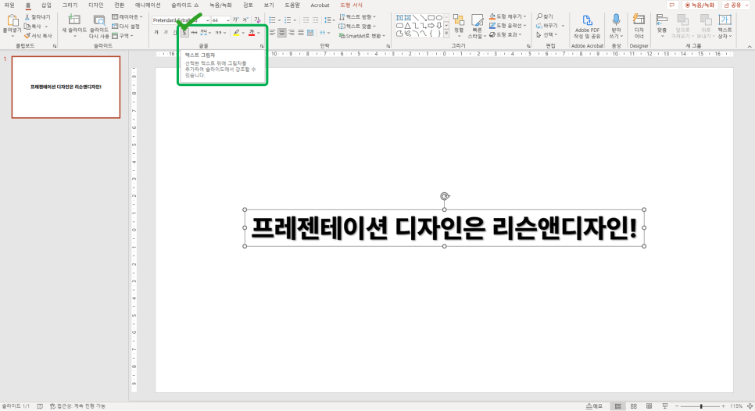The height and width of the screenshot is (411, 755).
Task: Click Replace (바꾸기) button
Action: click(550, 26)
